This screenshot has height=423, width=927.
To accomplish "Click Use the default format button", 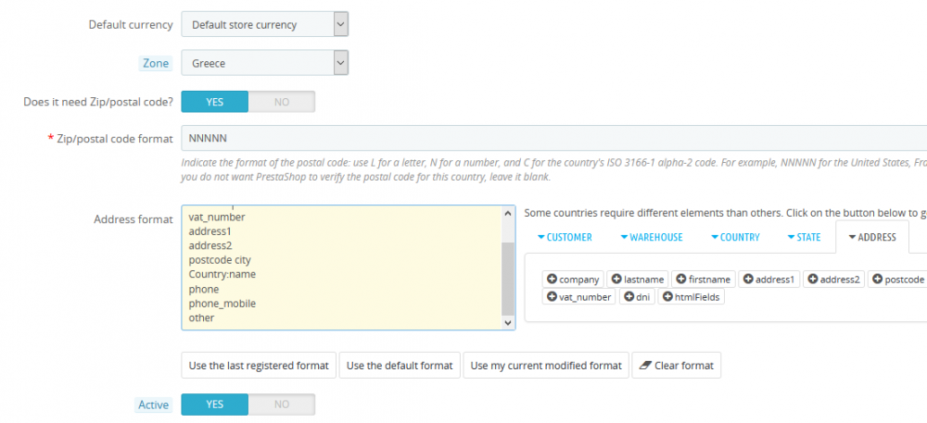I will tap(400, 366).
